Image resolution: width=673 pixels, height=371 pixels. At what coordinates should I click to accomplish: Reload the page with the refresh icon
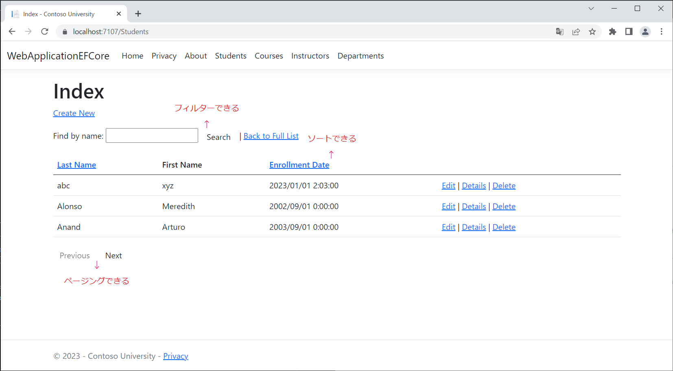45,32
